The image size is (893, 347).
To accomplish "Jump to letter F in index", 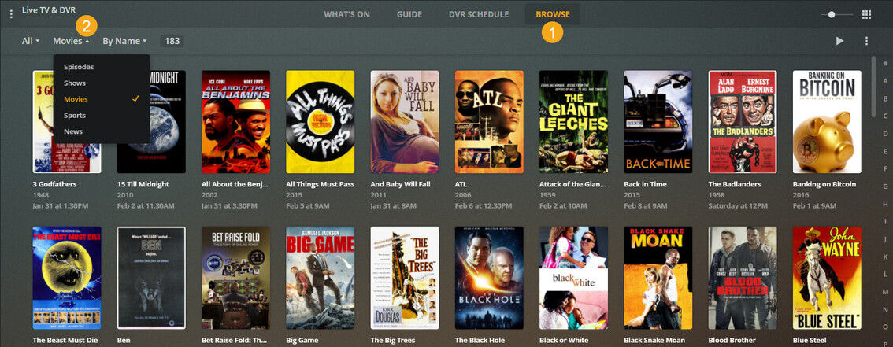I will click(x=885, y=168).
